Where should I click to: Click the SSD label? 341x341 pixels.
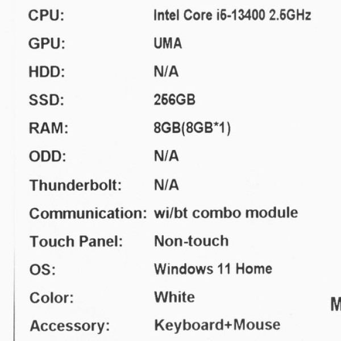click(x=46, y=101)
